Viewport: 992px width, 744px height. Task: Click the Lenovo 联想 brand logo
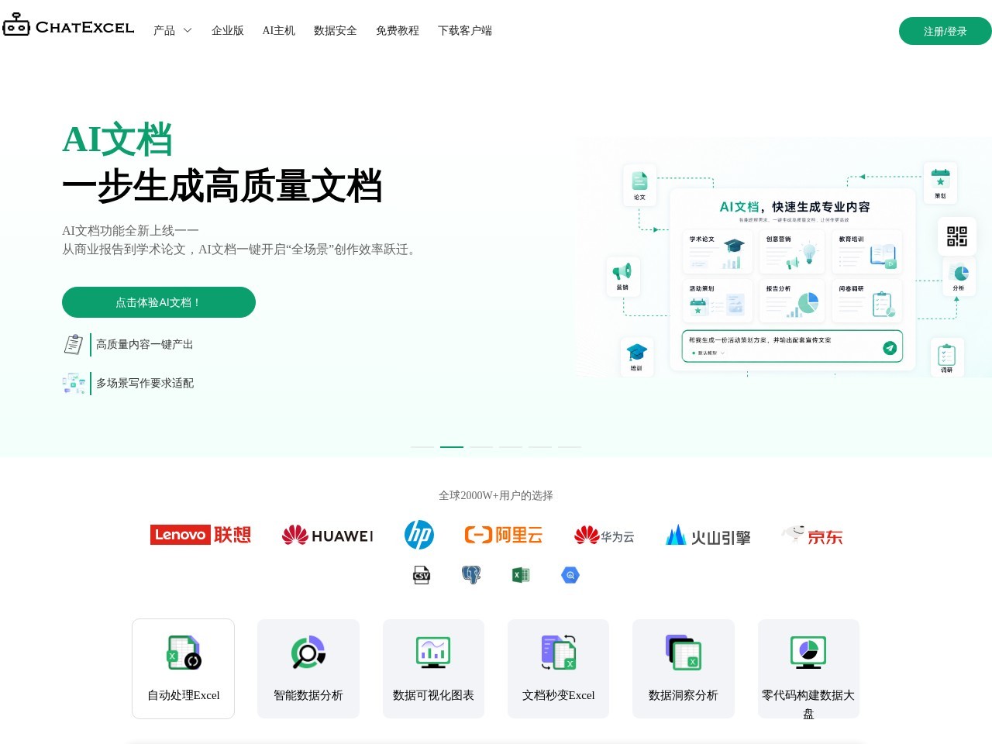[201, 535]
